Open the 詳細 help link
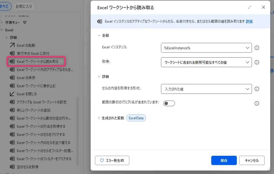 [249, 21]
